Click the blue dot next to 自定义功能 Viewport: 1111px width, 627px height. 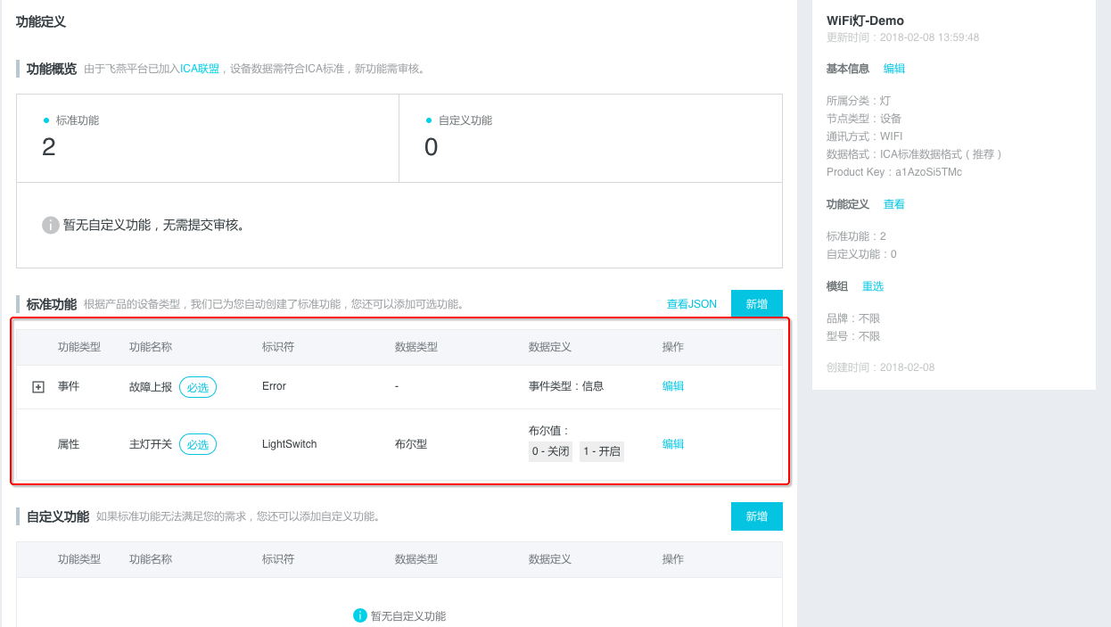pos(429,120)
